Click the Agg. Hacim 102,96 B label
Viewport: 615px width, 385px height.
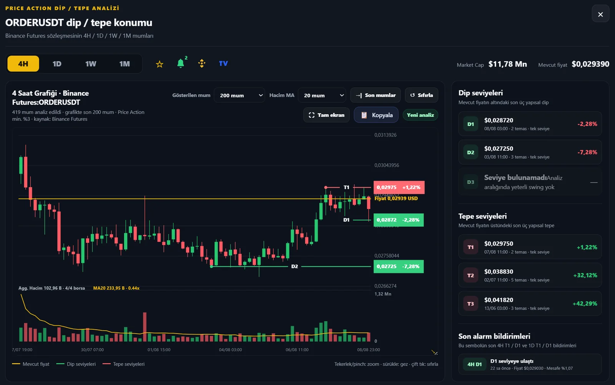pyautogui.click(x=52, y=288)
